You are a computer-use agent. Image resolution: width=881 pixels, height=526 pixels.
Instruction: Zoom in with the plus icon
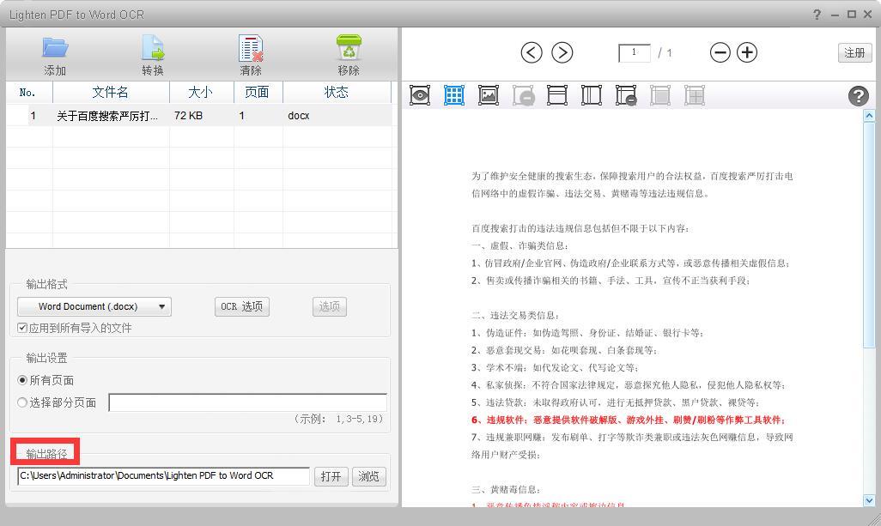(747, 52)
